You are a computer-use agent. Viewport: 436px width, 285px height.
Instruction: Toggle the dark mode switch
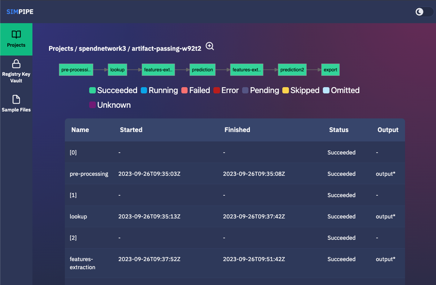click(424, 12)
